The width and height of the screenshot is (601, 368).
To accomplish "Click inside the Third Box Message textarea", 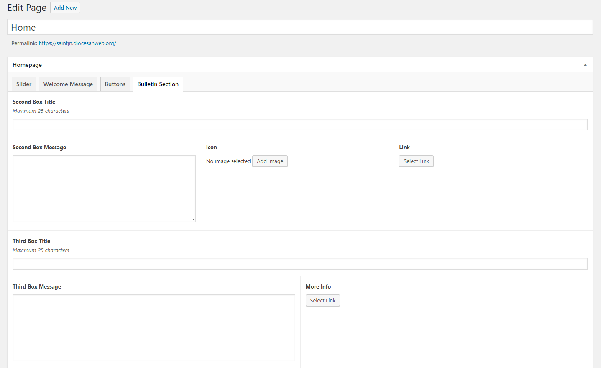I will [x=153, y=327].
